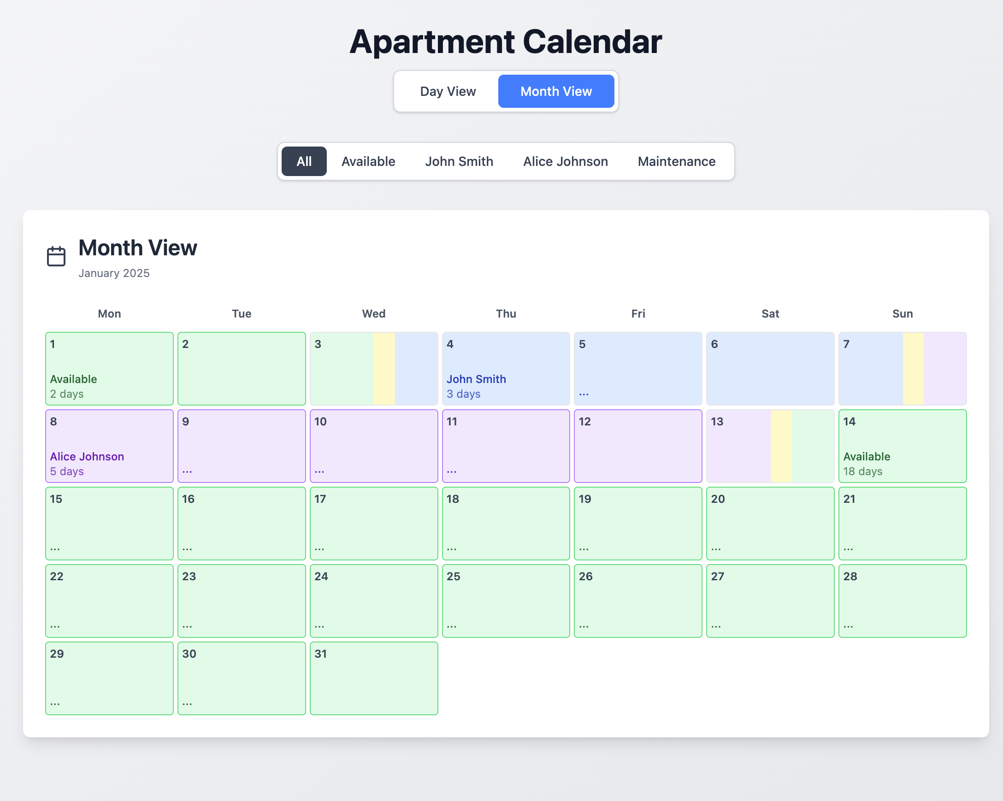
Task: Filter by Available
Action: [x=368, y=161]
